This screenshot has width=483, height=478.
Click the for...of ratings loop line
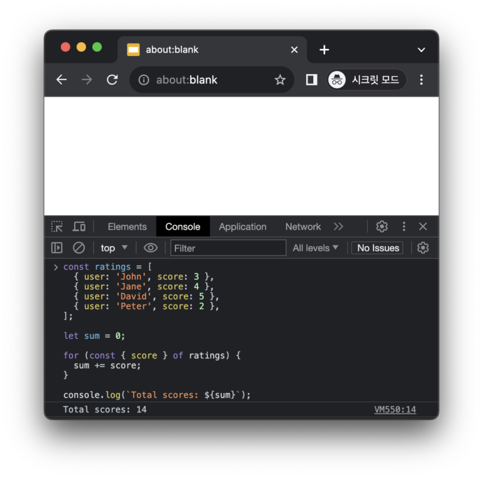click(152, 355)
